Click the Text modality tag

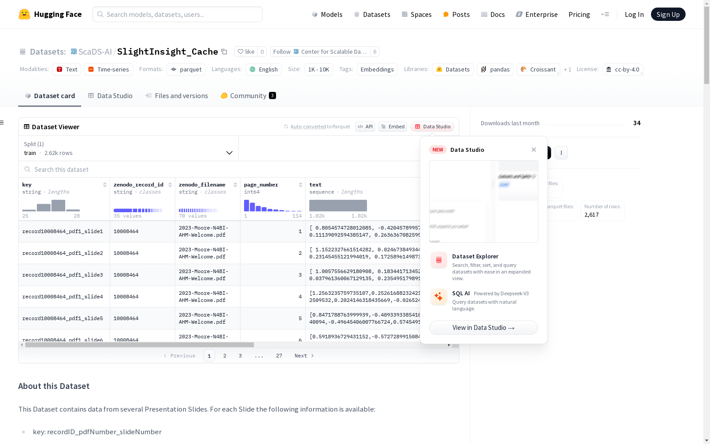coord(67,69)
